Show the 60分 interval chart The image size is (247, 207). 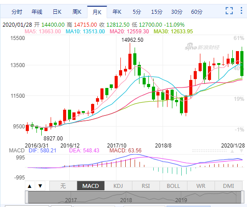[x=197, y=12]
